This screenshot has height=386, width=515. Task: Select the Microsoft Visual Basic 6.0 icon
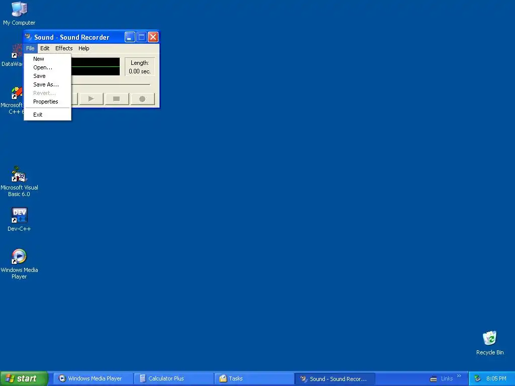click(x=19, y=181)
